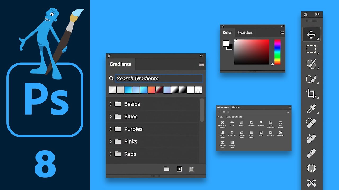The image size is (339, 190).
Task: Click the Gradients list scrollbar
Action: (202, 110)
